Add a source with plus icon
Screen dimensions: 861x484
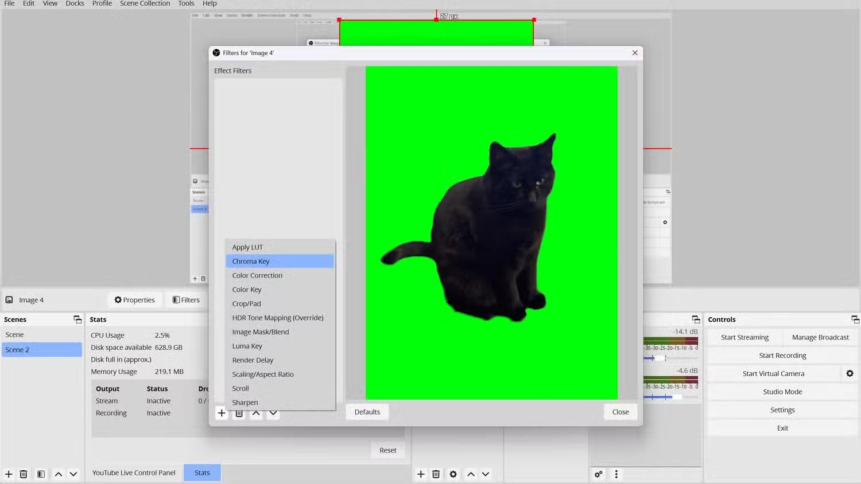coord(421,474)
